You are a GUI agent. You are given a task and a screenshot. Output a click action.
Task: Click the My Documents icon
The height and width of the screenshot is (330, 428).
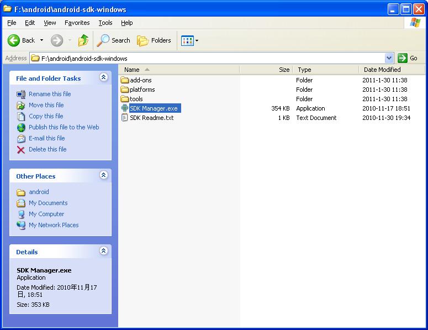click(x=21, y=203)
